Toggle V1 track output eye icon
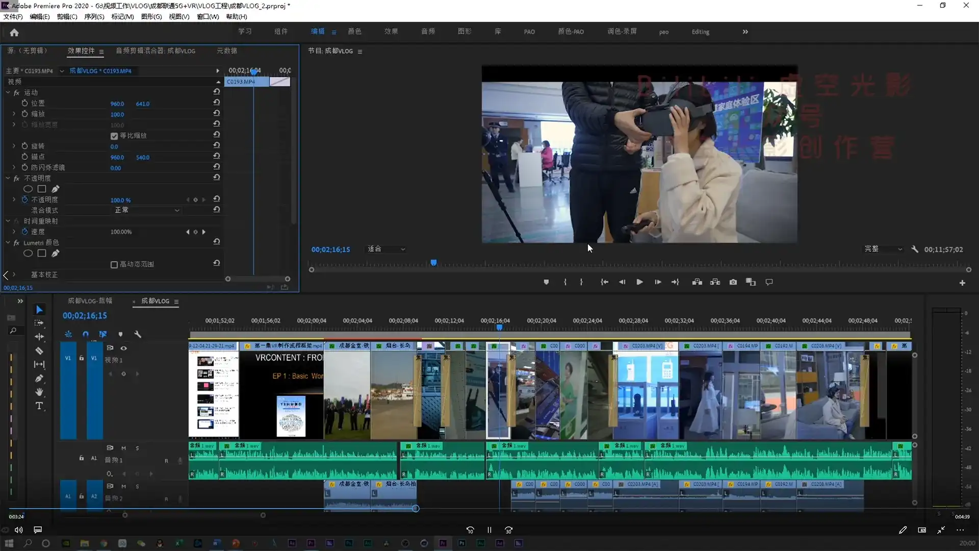The image size is (979, 551). tap(123, 348)
